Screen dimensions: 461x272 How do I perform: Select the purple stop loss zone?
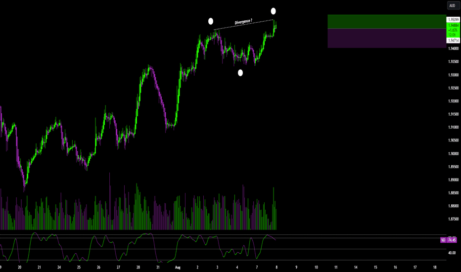click(x=387, y=38)
